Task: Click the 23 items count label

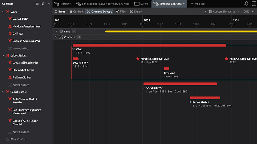Action: point(60,12)
